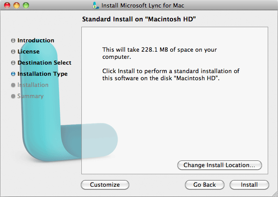The image size is (278, 197).
Task: Click the greyed Summary step
Action: (30, 96)
